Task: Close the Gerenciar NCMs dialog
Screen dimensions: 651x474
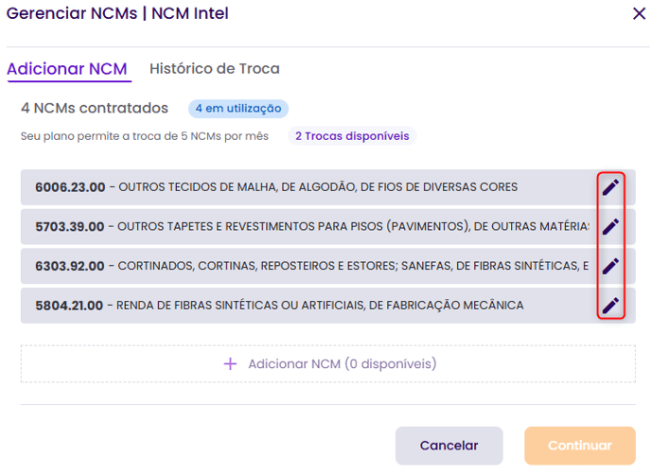Action: pyautogui.click(x=639, y=13)
